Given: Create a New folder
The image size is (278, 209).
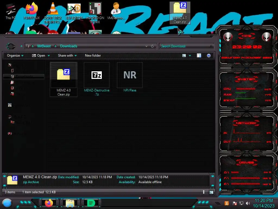Looking at the screenshot, I should [x=93, y=56].
